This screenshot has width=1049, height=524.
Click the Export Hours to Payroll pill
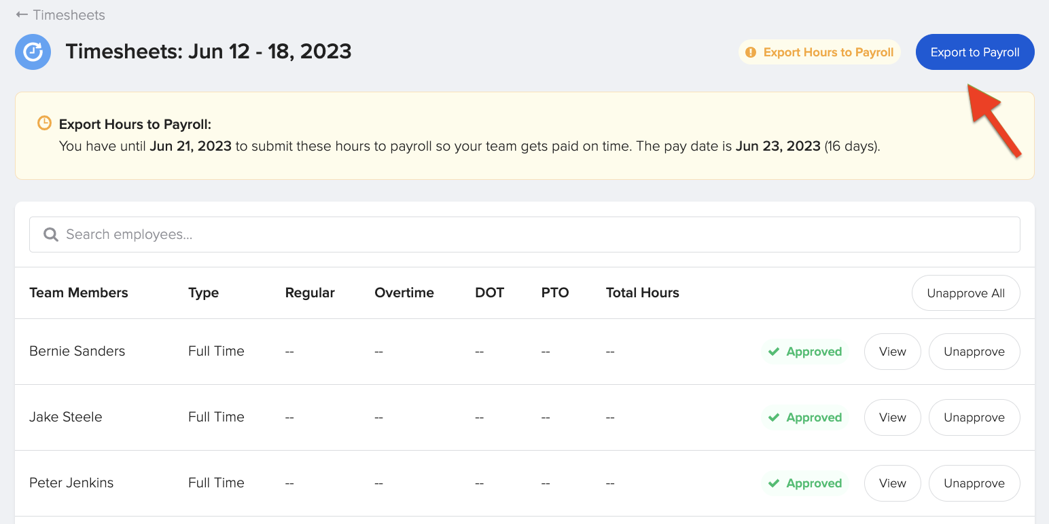point(819,52)
